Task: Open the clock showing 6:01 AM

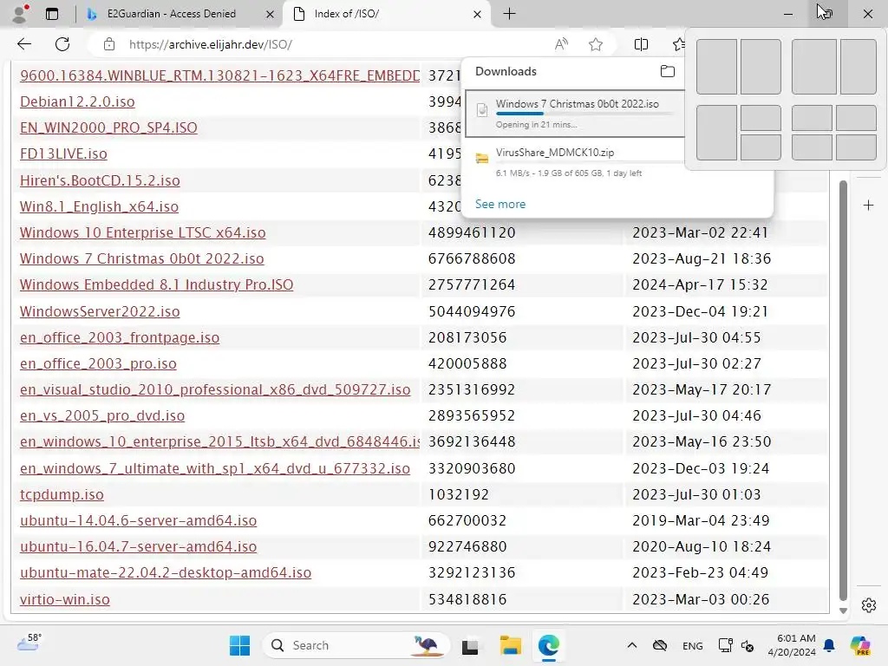Action: (792, 645)
